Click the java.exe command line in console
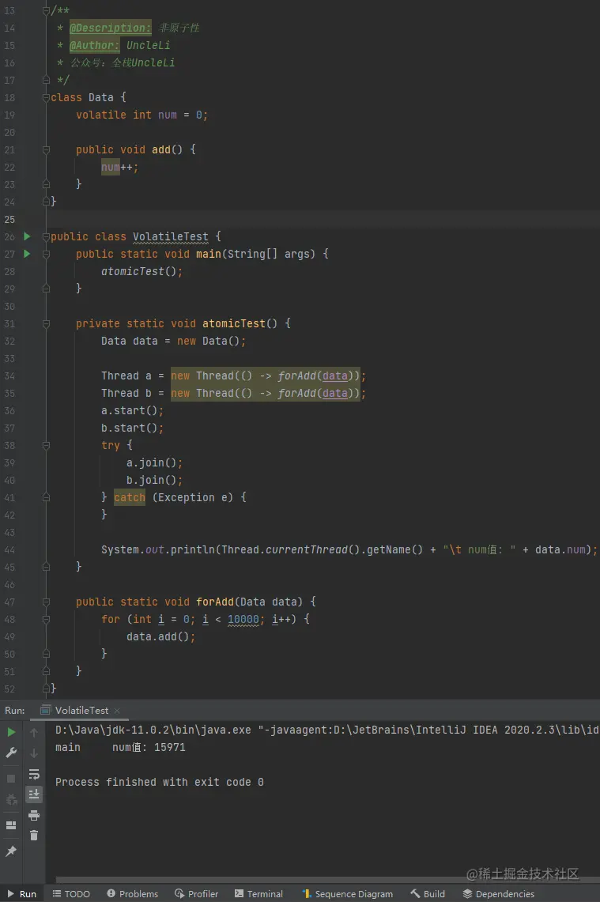The image size is (600, 902). click(x=326, y=730)
